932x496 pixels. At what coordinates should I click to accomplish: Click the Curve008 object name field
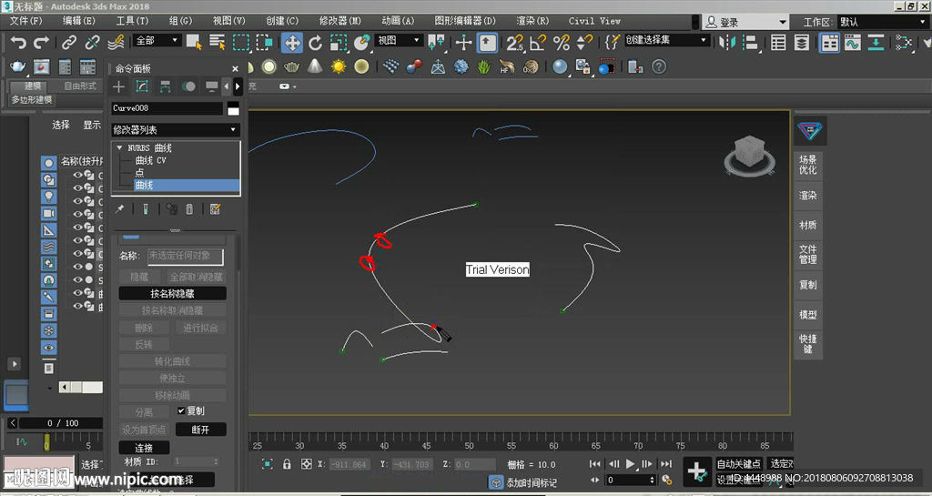pos(167,108)
